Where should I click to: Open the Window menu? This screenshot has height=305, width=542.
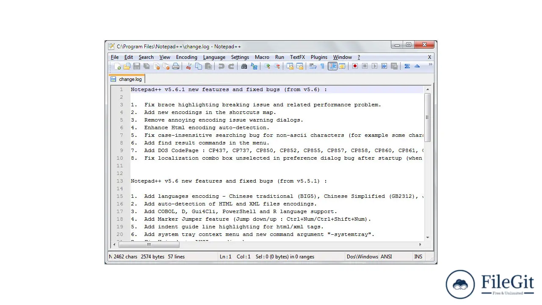coord(343,57)
